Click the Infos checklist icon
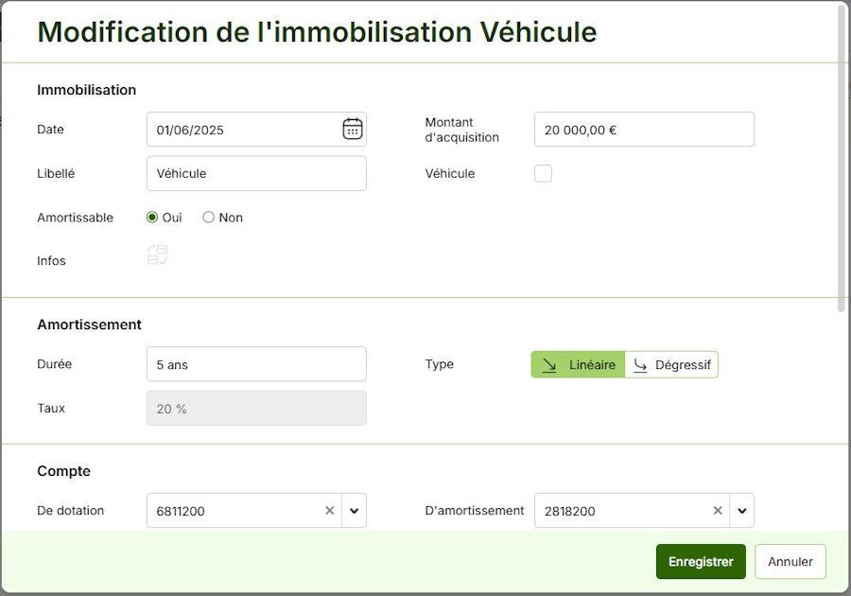This screenshot has width=851, height=596. [x=157, y=254]
